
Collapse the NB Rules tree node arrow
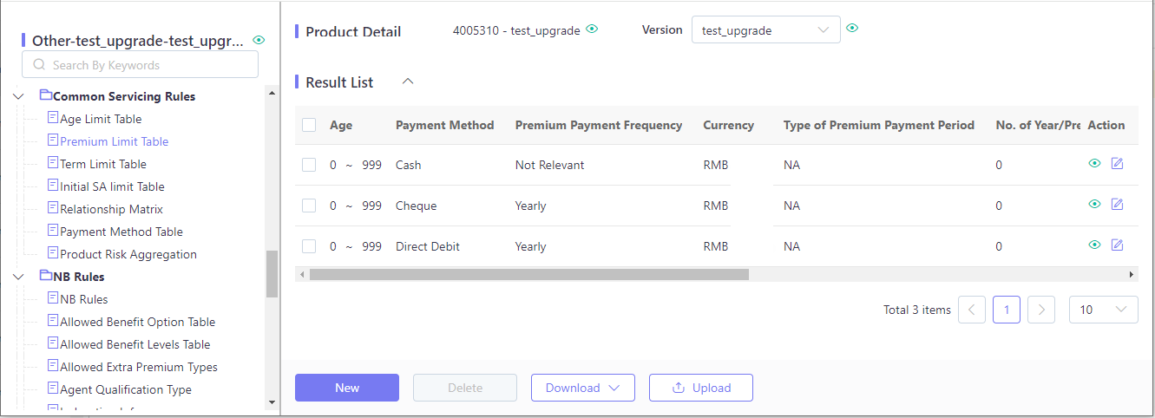pos(18,277)
